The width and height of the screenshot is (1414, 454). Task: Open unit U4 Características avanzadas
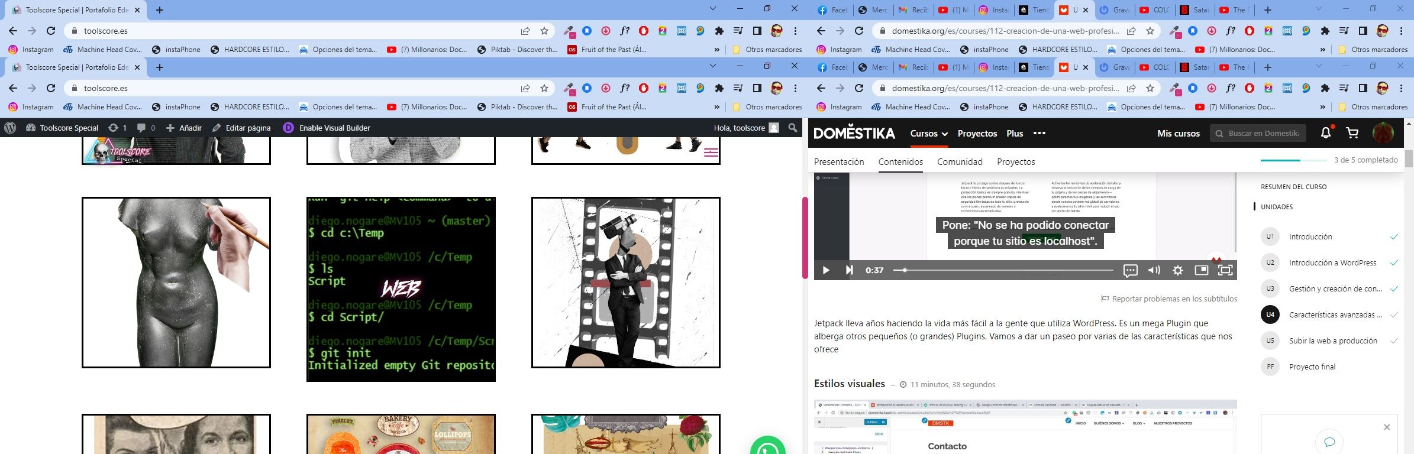[x=1330, y=314]
